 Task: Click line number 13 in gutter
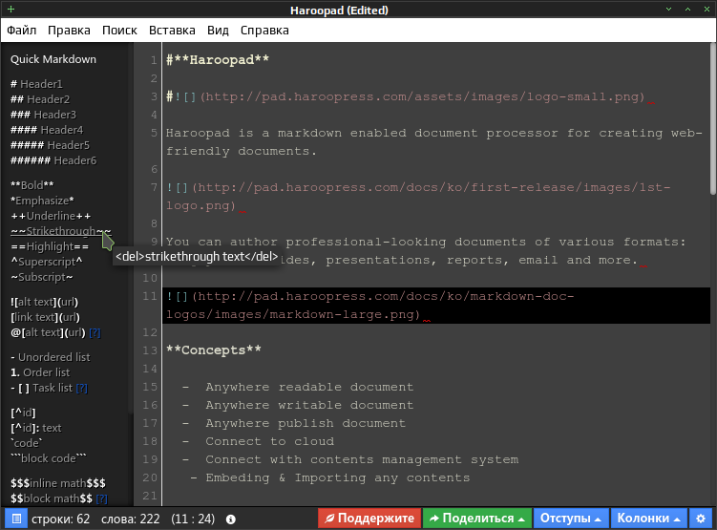(150, 350)
